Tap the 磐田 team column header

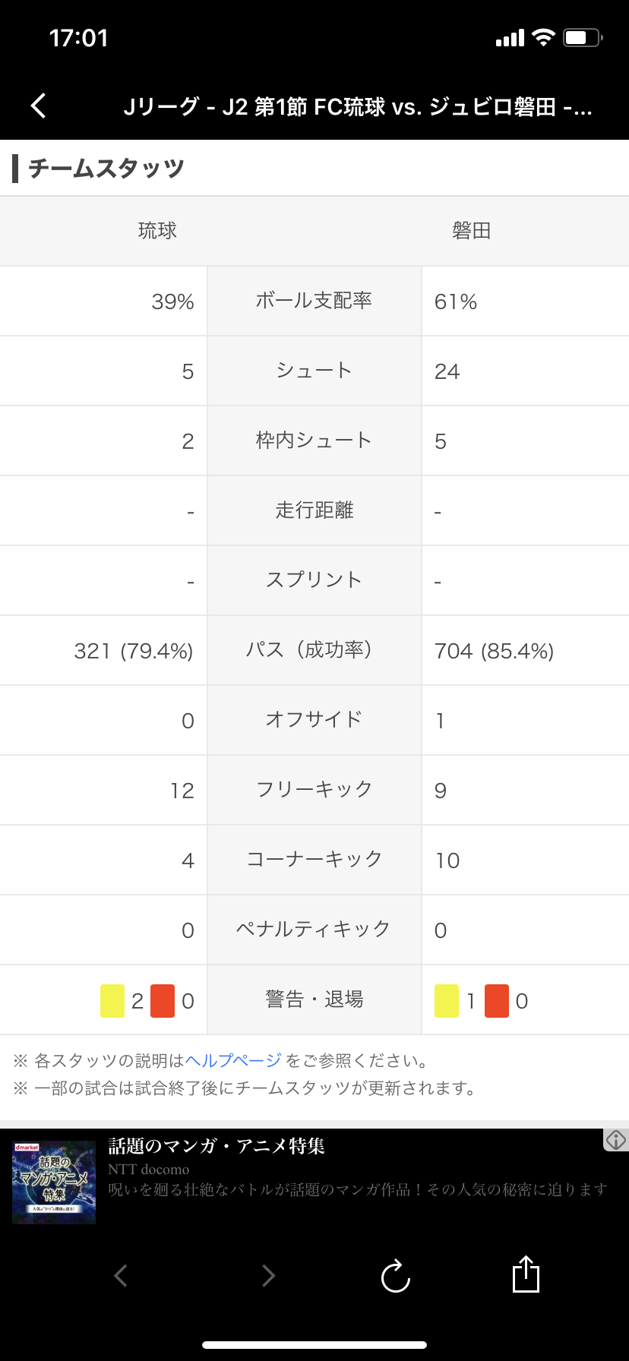point(471,231)
